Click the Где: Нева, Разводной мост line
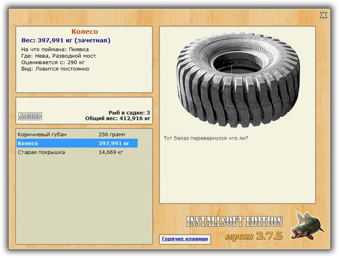Screen dimensions: 339x258 coord(58,56)
